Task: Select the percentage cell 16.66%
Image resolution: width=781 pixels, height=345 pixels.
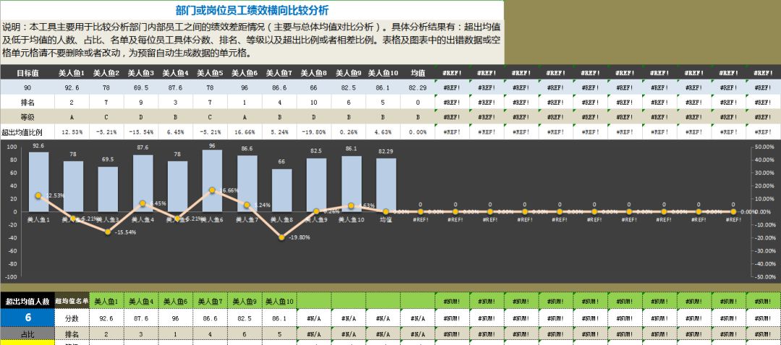Action: [x=244, y=132]
